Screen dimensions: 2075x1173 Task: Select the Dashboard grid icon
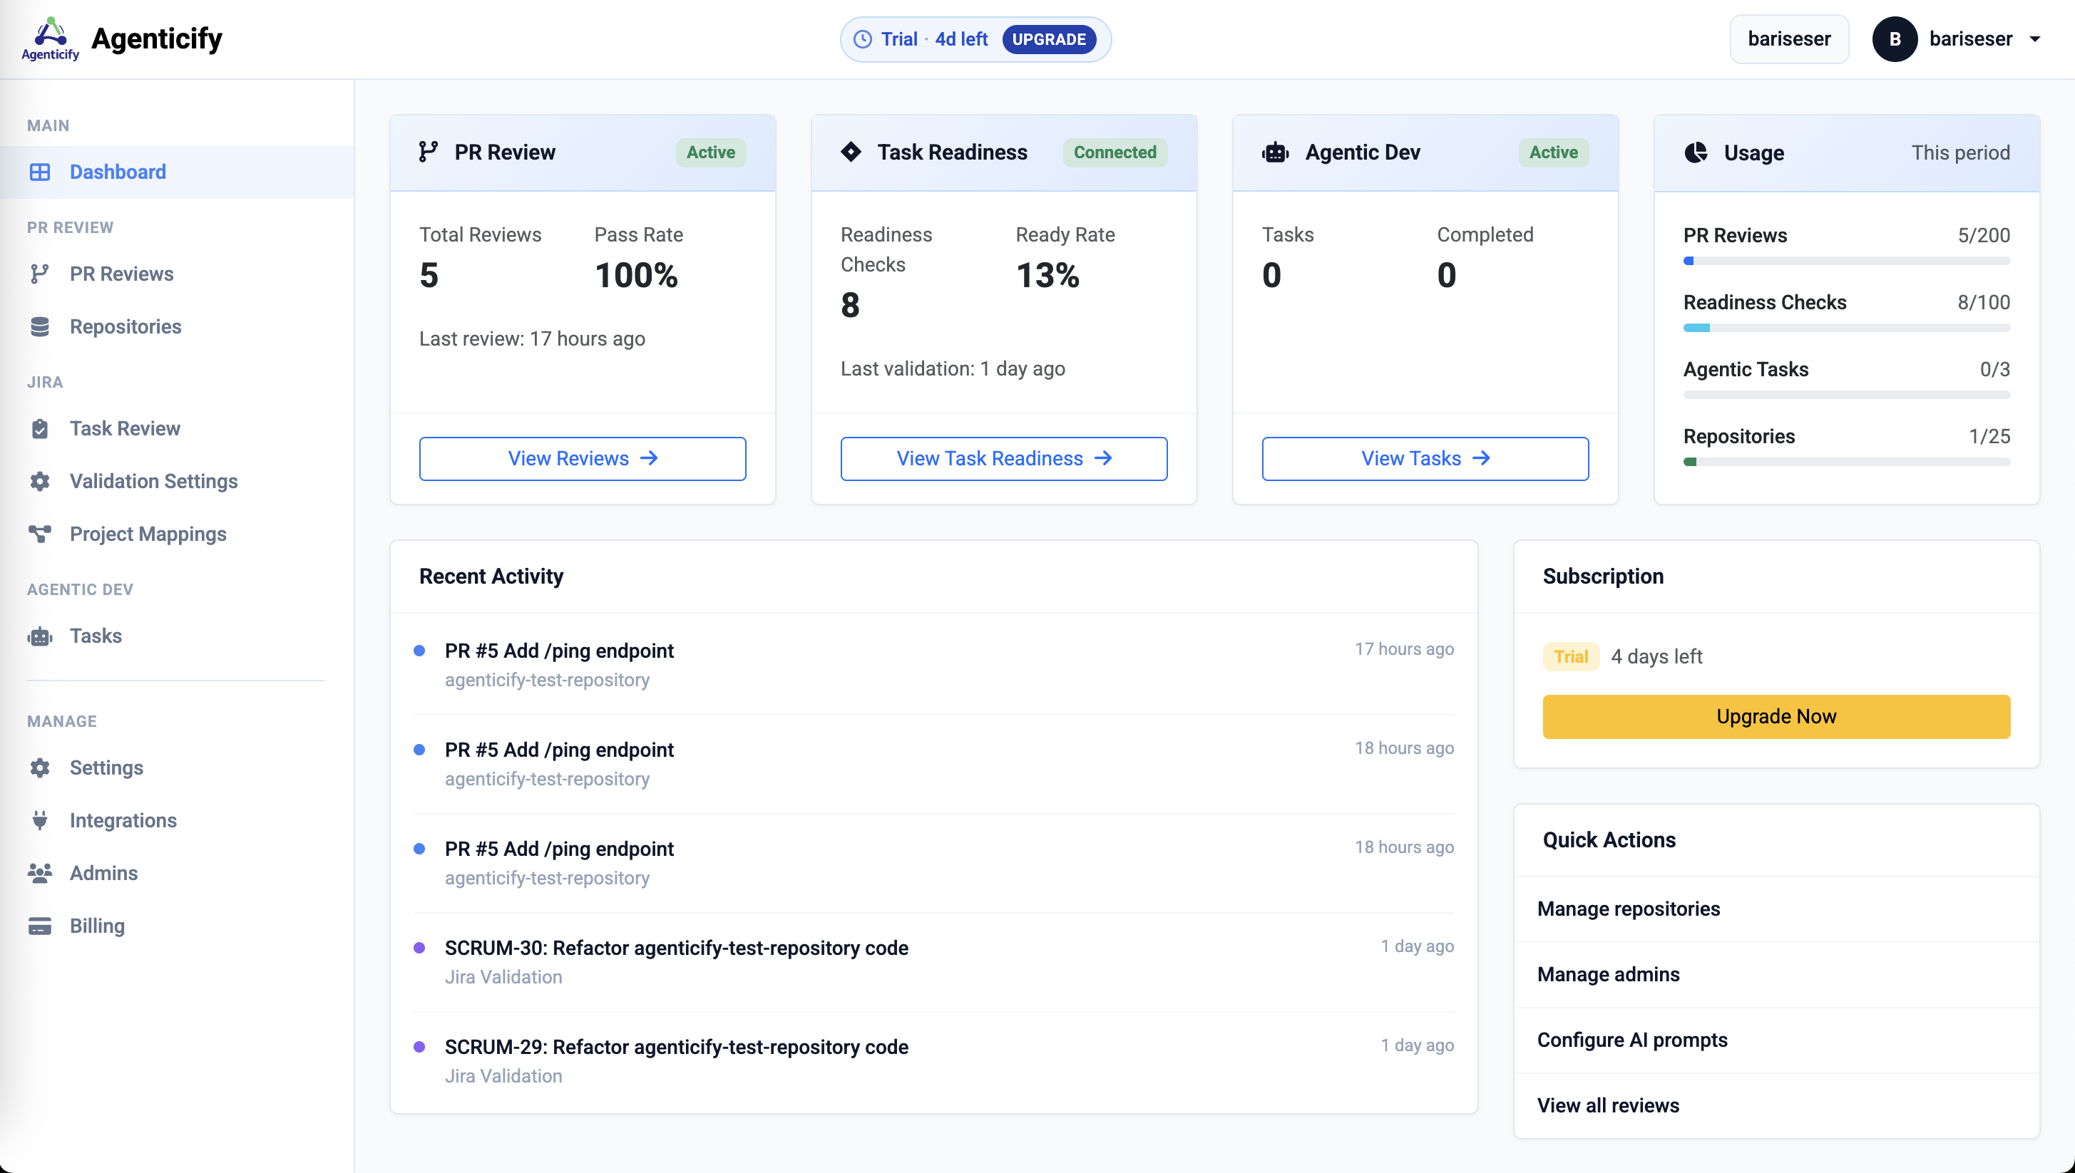click(x=39, y=172)
